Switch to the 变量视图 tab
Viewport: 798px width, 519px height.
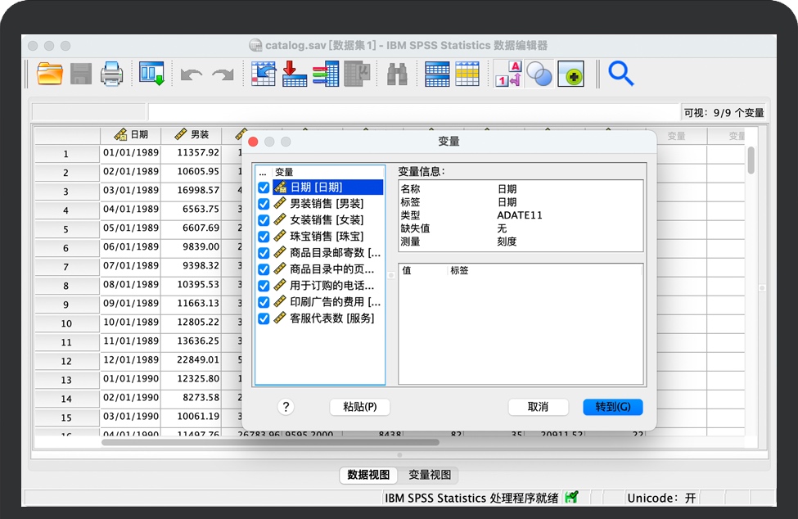pyautogui.click(x=430, y=475)
